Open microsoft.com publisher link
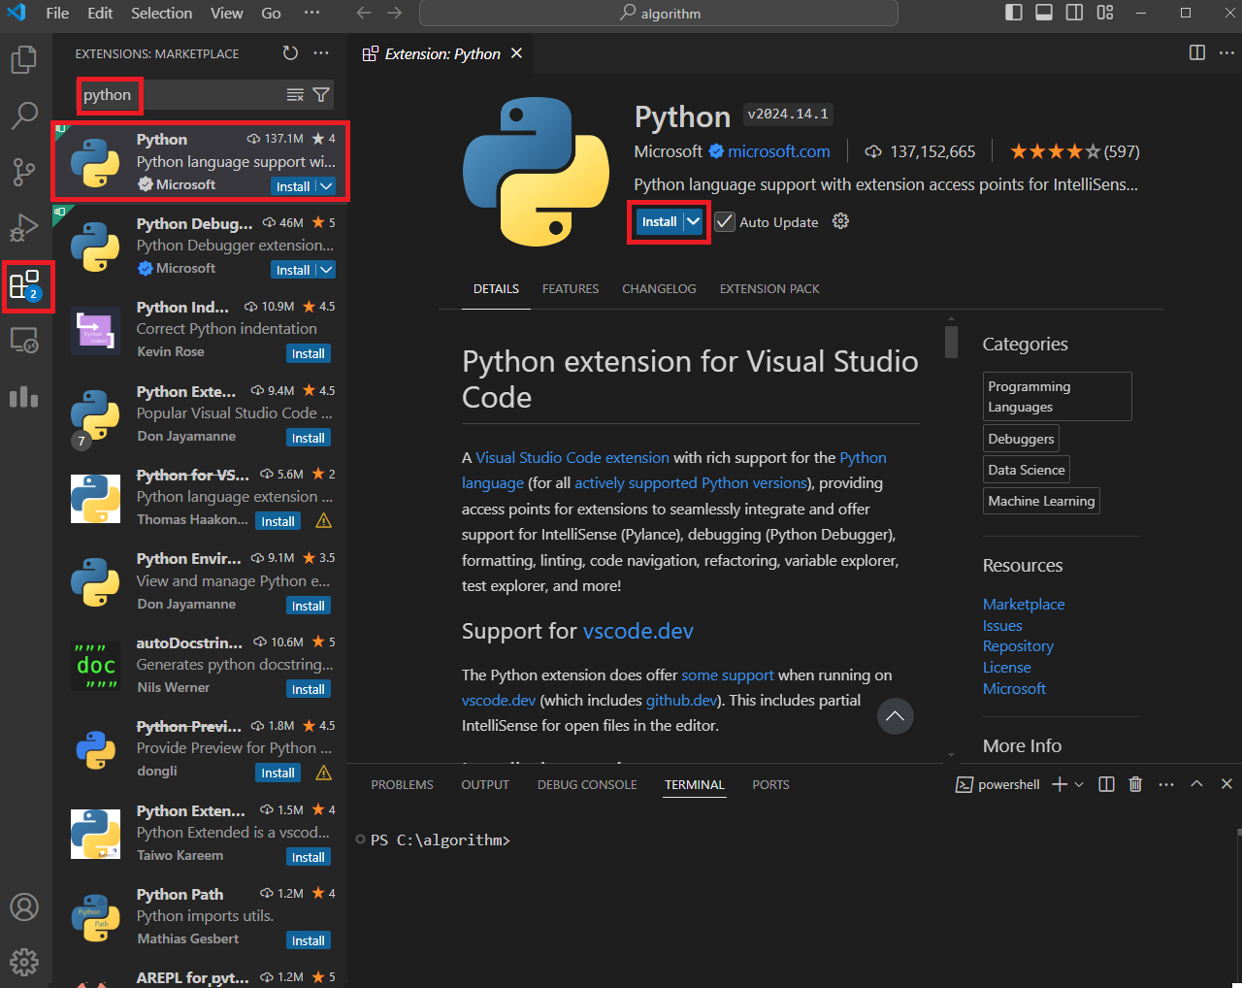Viewport: 1242px width, 988px height. pyautogui.click(x=779, y=151)
